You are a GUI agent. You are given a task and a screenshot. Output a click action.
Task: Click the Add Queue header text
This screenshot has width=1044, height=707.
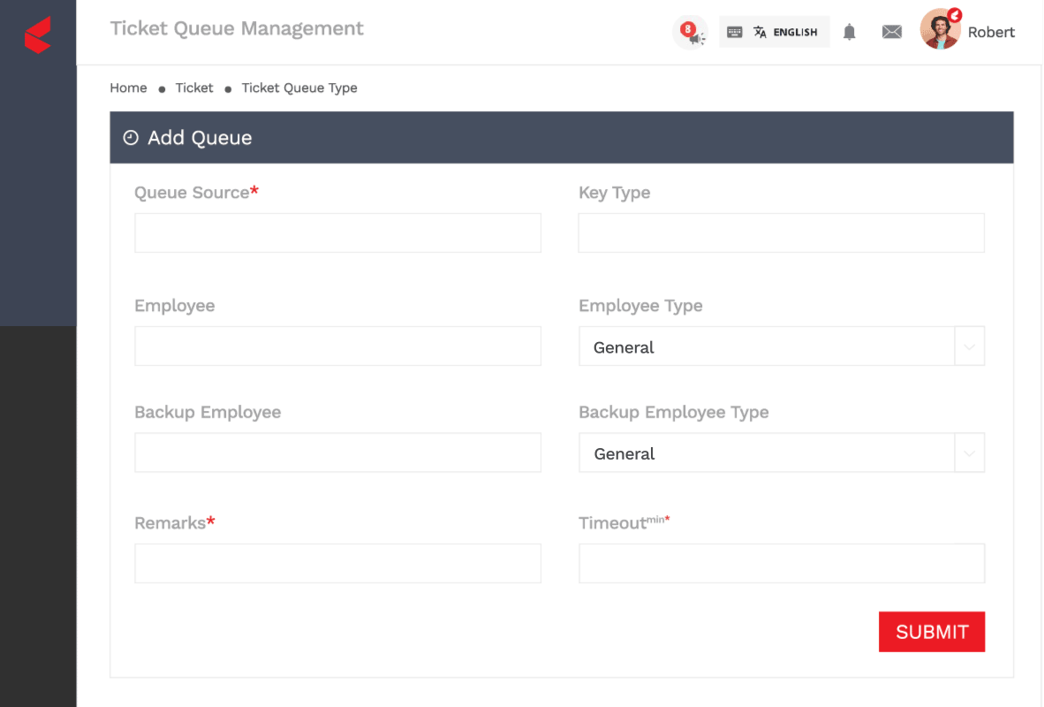click(x=200, y=138)
